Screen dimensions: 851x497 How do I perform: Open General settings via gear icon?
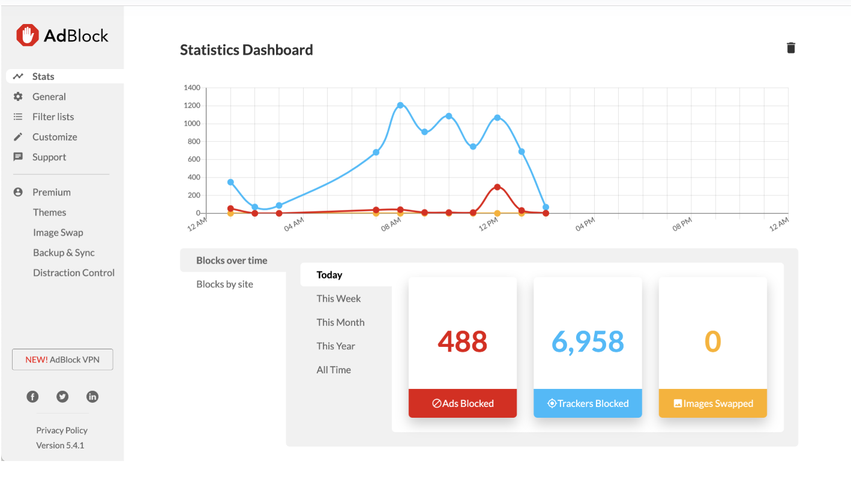pos(18,96)
